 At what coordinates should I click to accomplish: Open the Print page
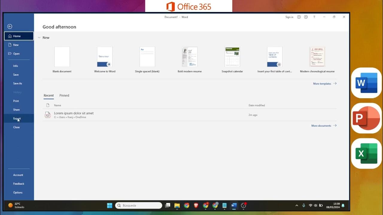tap(19, 101)
